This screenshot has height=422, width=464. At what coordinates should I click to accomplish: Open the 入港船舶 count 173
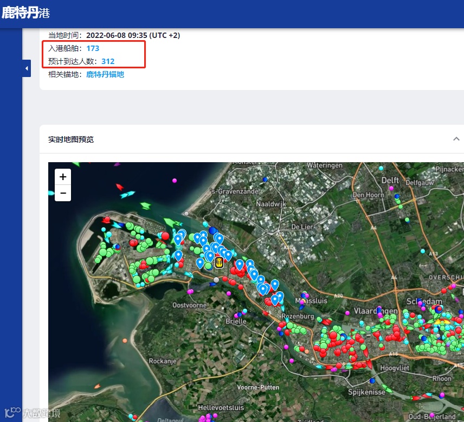click(x=93, y=48)
